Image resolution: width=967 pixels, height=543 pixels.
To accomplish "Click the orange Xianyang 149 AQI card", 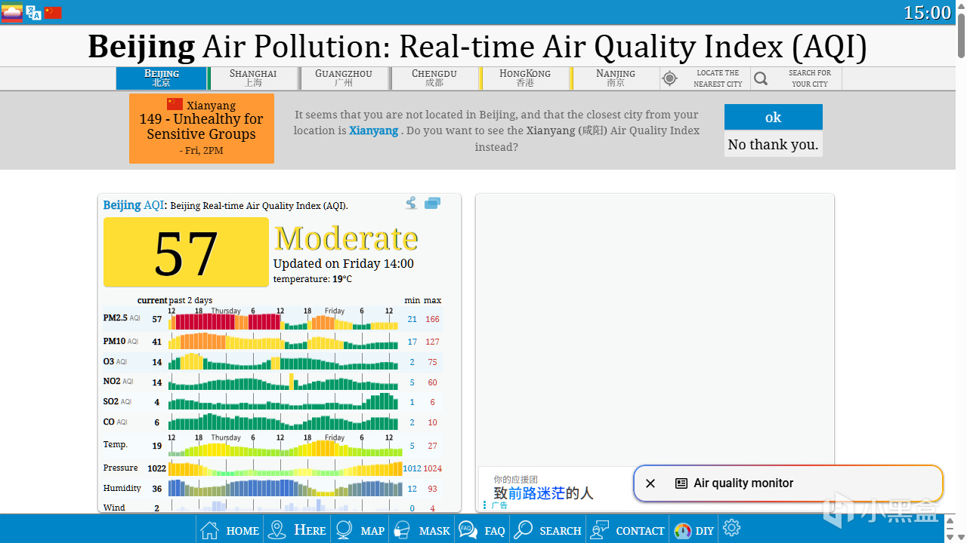I will tap(202, 128).
